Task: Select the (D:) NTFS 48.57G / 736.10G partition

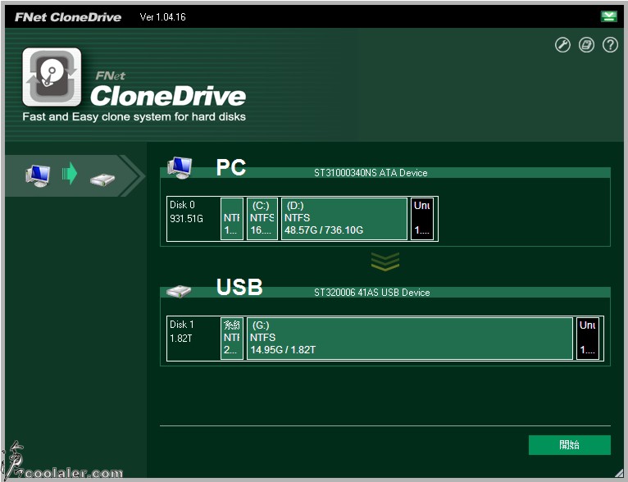Action: [344, 219]
